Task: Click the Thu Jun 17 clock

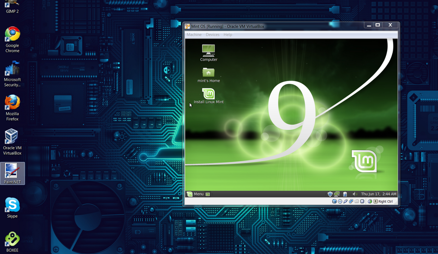Action: (379, 194)
